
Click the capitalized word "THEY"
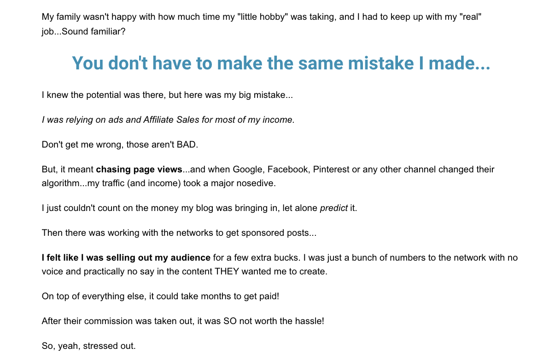(x=227, y=272)
